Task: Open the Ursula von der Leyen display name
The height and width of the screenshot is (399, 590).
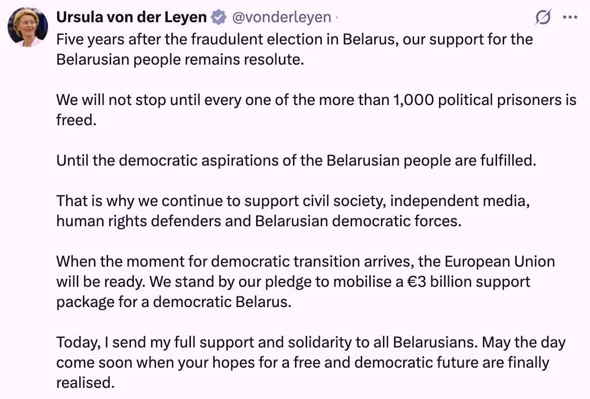Action: point(131,17)
